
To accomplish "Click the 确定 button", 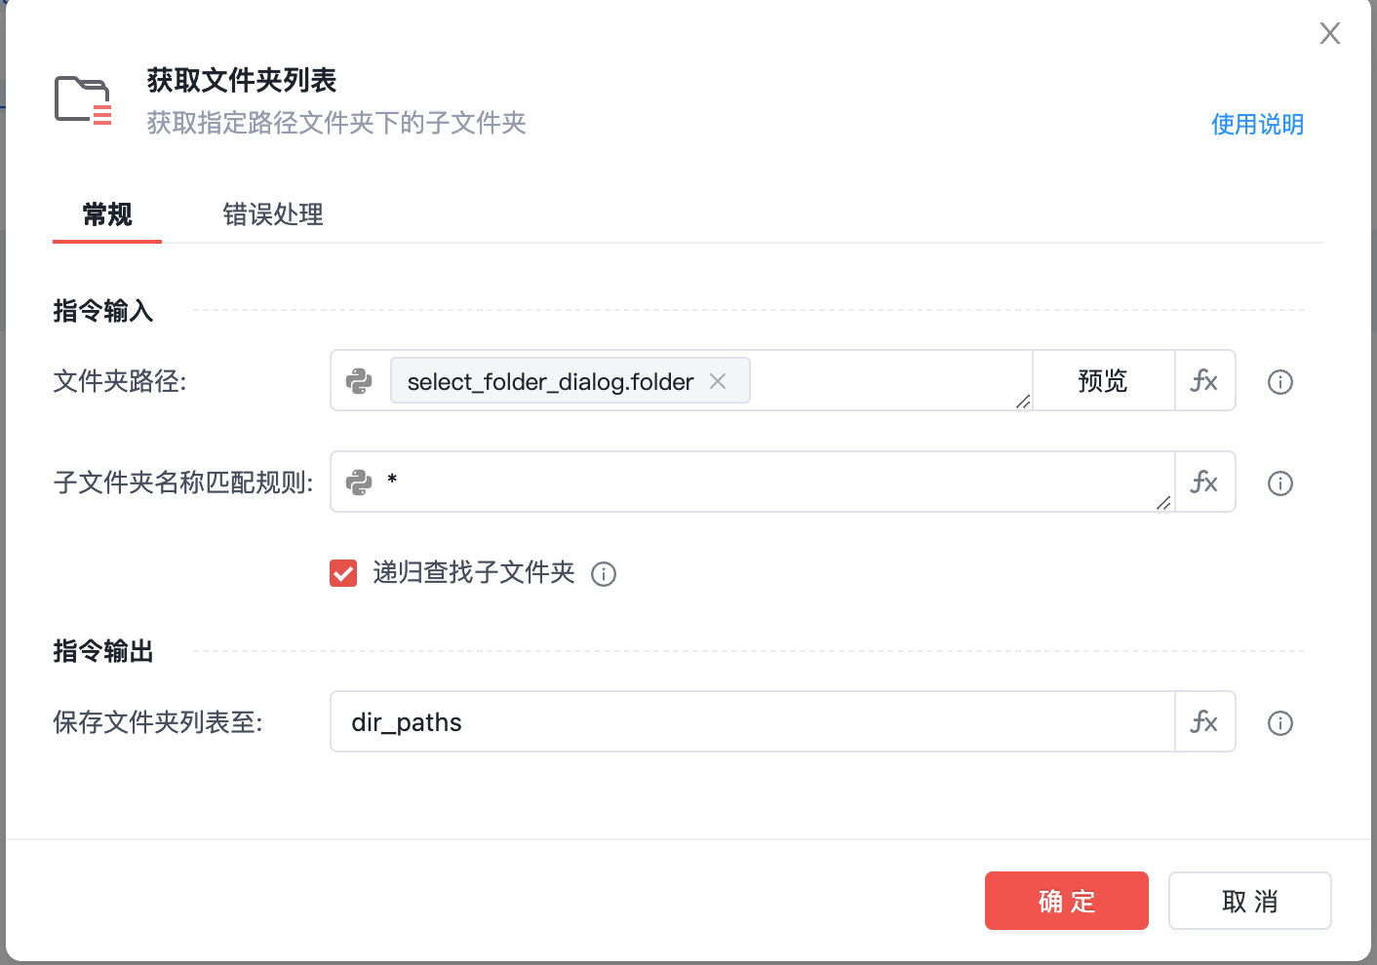I will click(1066, 901).
